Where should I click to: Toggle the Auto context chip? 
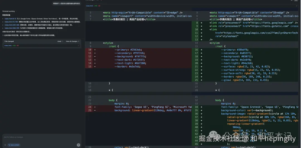pyautogui.click(x=14, y=145)
